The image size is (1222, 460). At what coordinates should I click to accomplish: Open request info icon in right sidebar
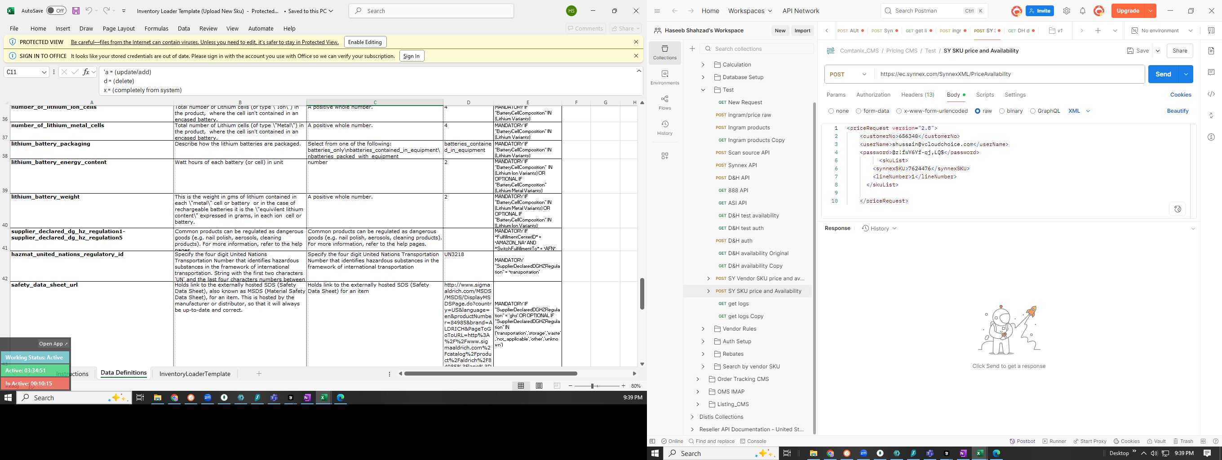(x=1211, y=137)
